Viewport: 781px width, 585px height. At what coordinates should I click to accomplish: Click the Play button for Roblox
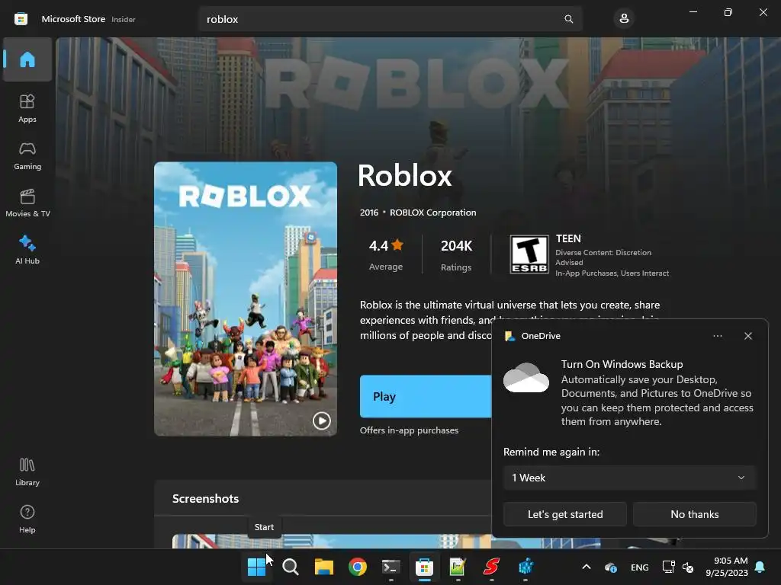(x=426, y=396)
